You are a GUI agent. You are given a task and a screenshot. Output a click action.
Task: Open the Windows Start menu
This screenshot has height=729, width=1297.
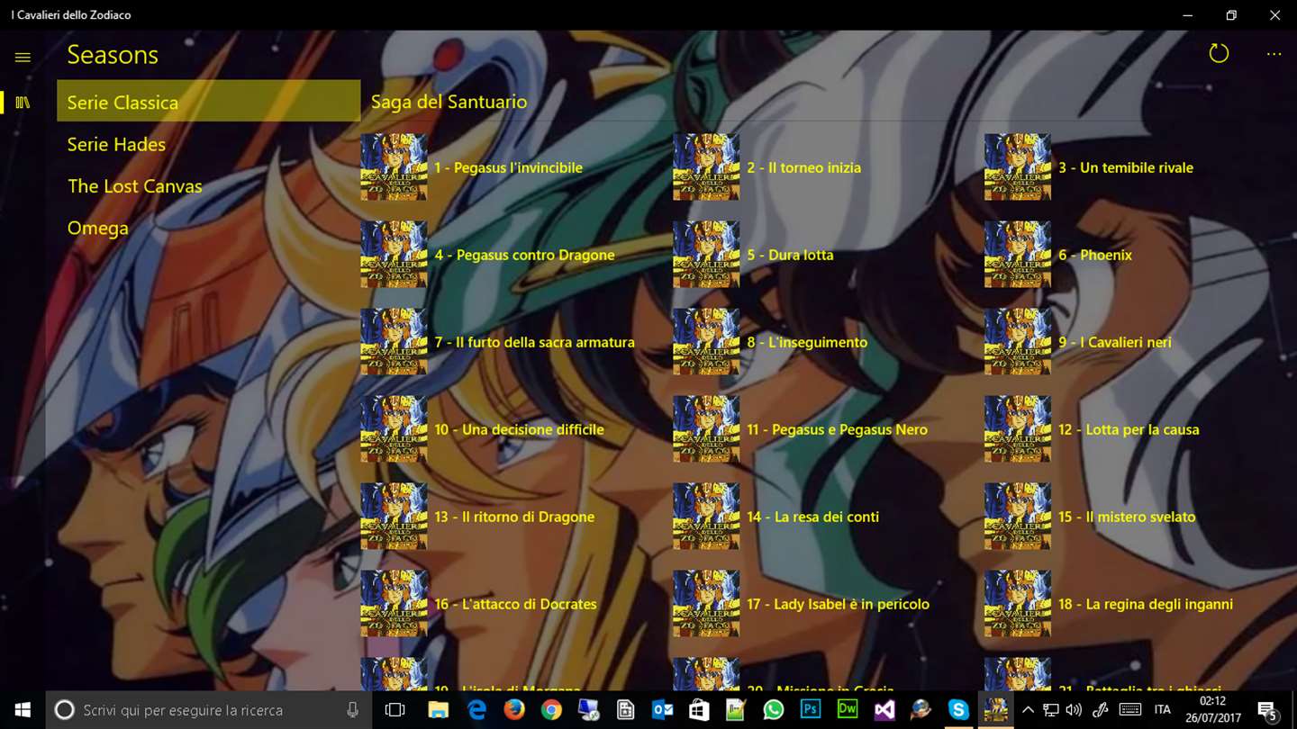tap(23, 710)
